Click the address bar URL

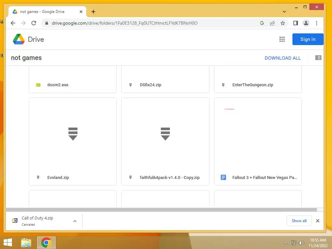(x=125, y=23)
